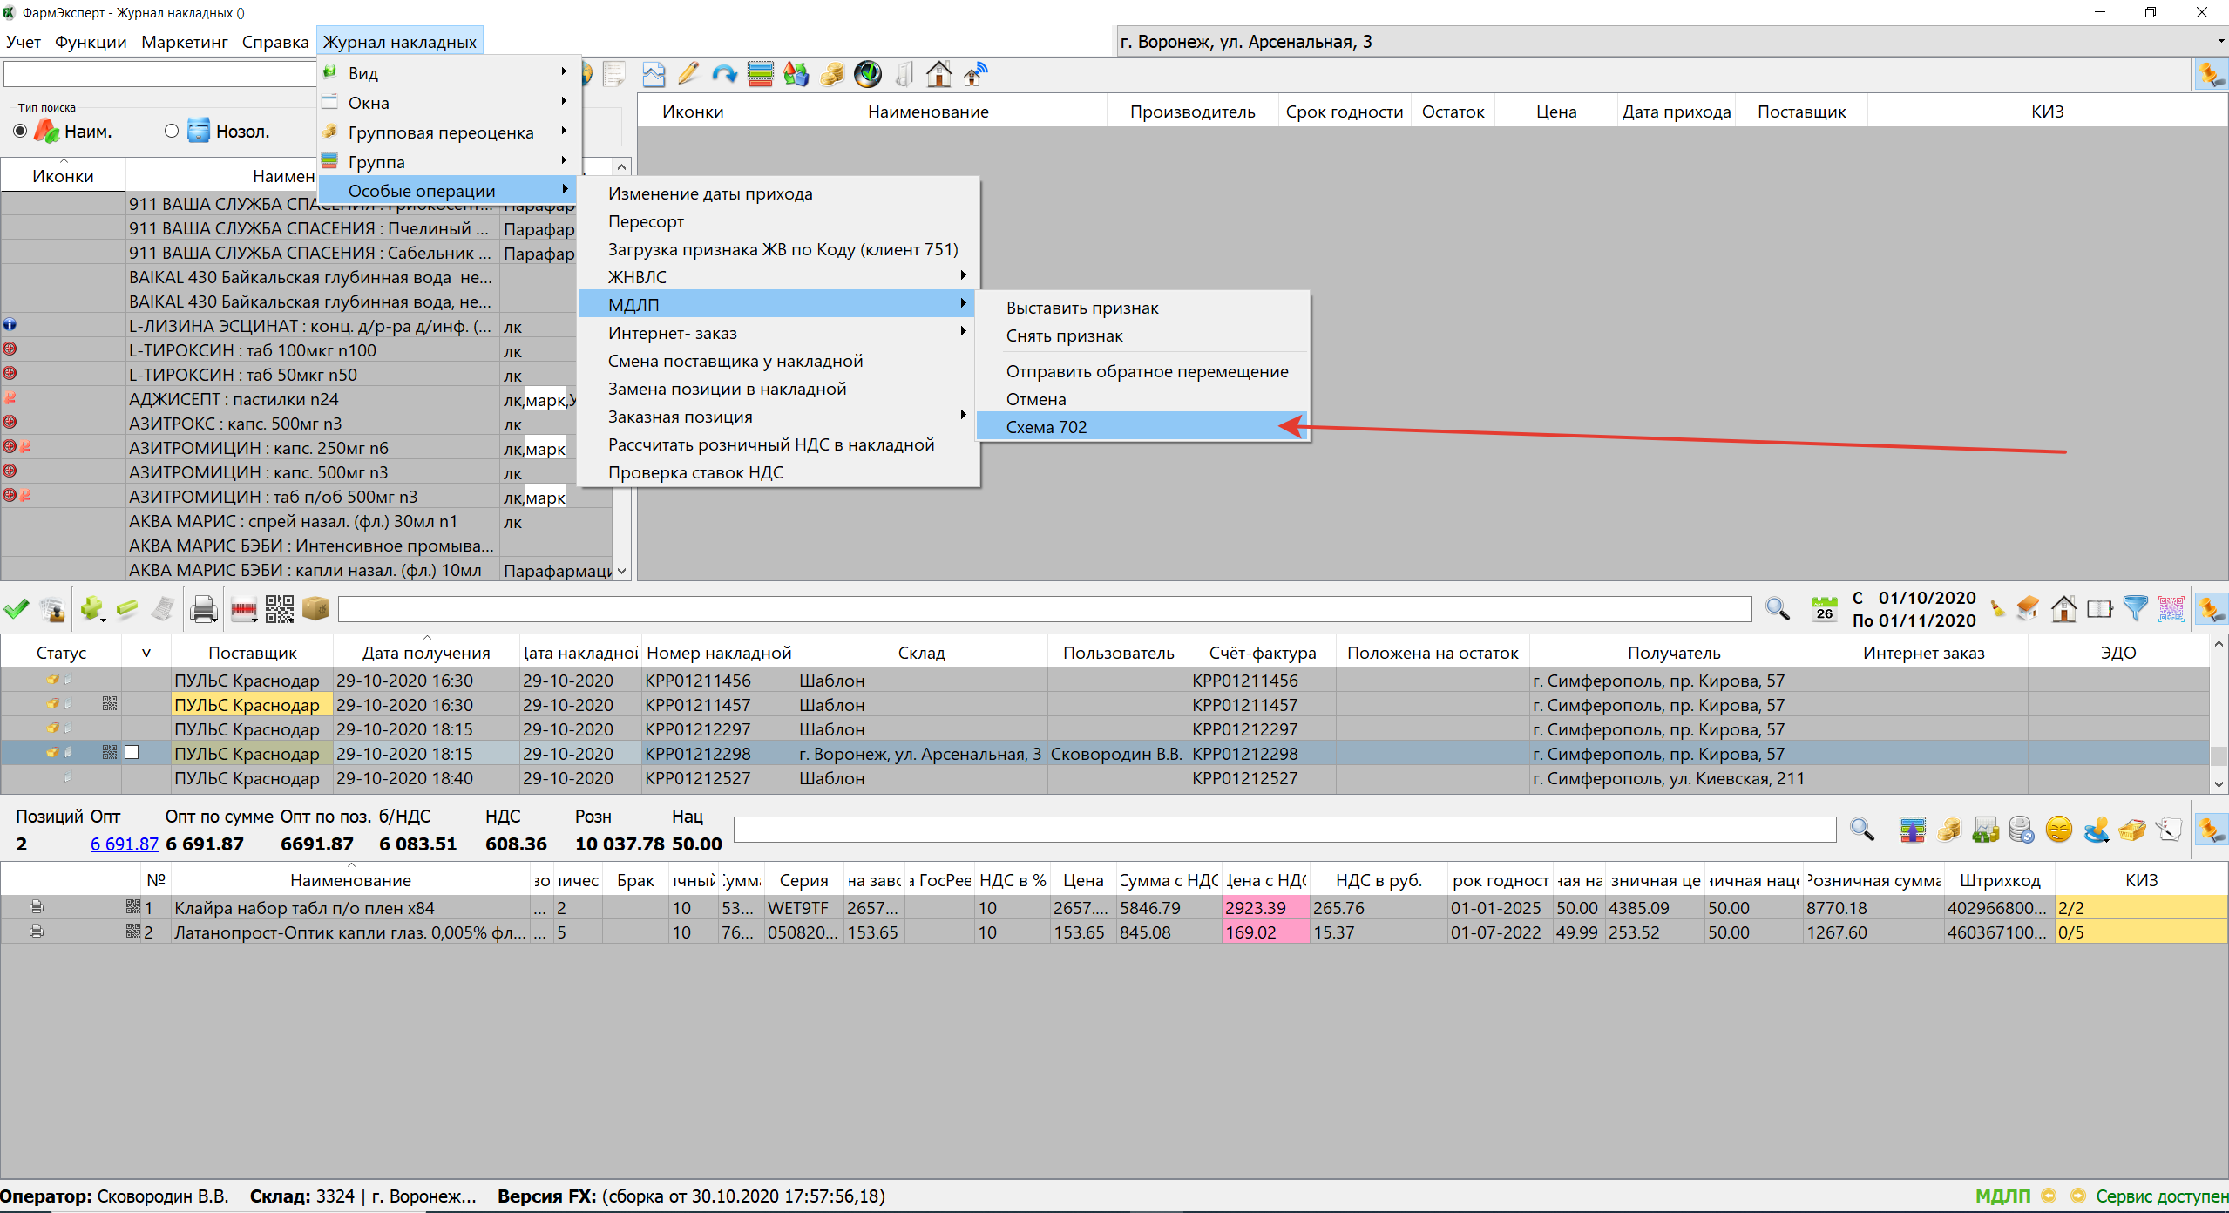The width and height of the screenshot is (2229, 1213).
Task: Click the 'Поставщик' column header in invoice list
Action: (252, 653)
